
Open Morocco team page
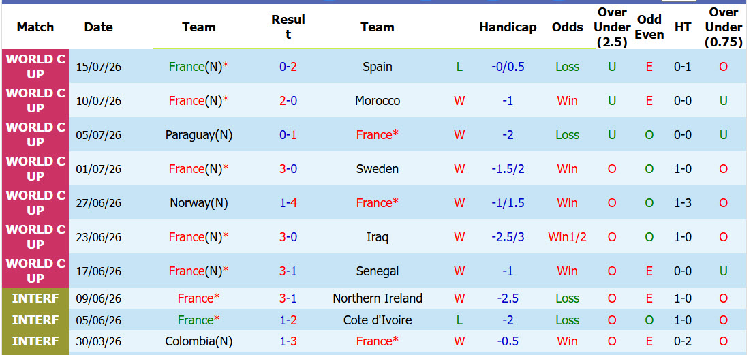point(378,101)
